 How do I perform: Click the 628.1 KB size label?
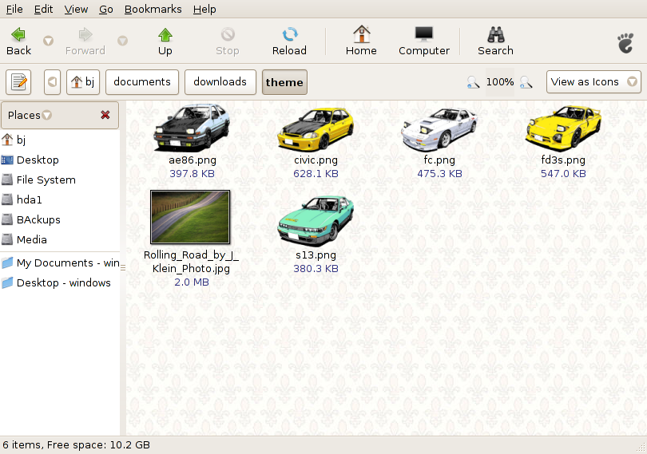coord(316,174)
